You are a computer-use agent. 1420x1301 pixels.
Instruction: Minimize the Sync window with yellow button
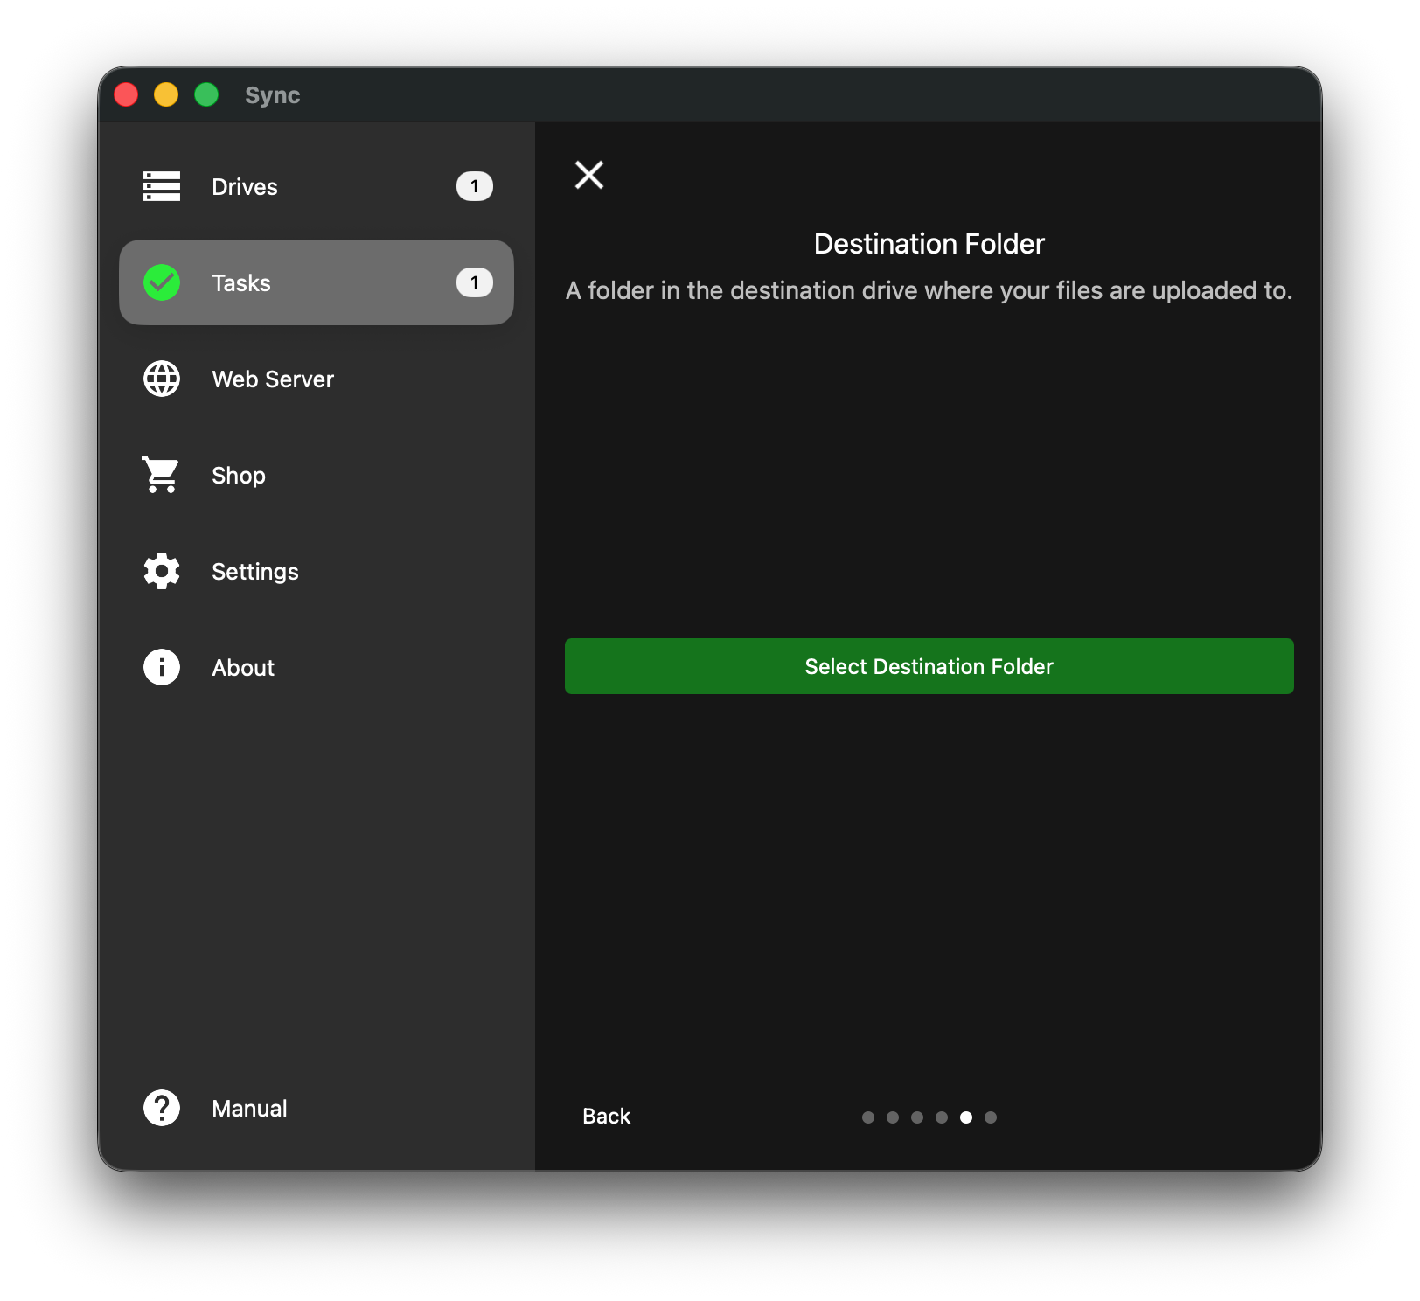tap(166, 94)
